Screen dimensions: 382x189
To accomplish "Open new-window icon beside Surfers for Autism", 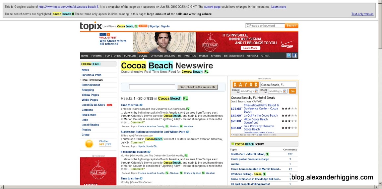I will point(188,132).
